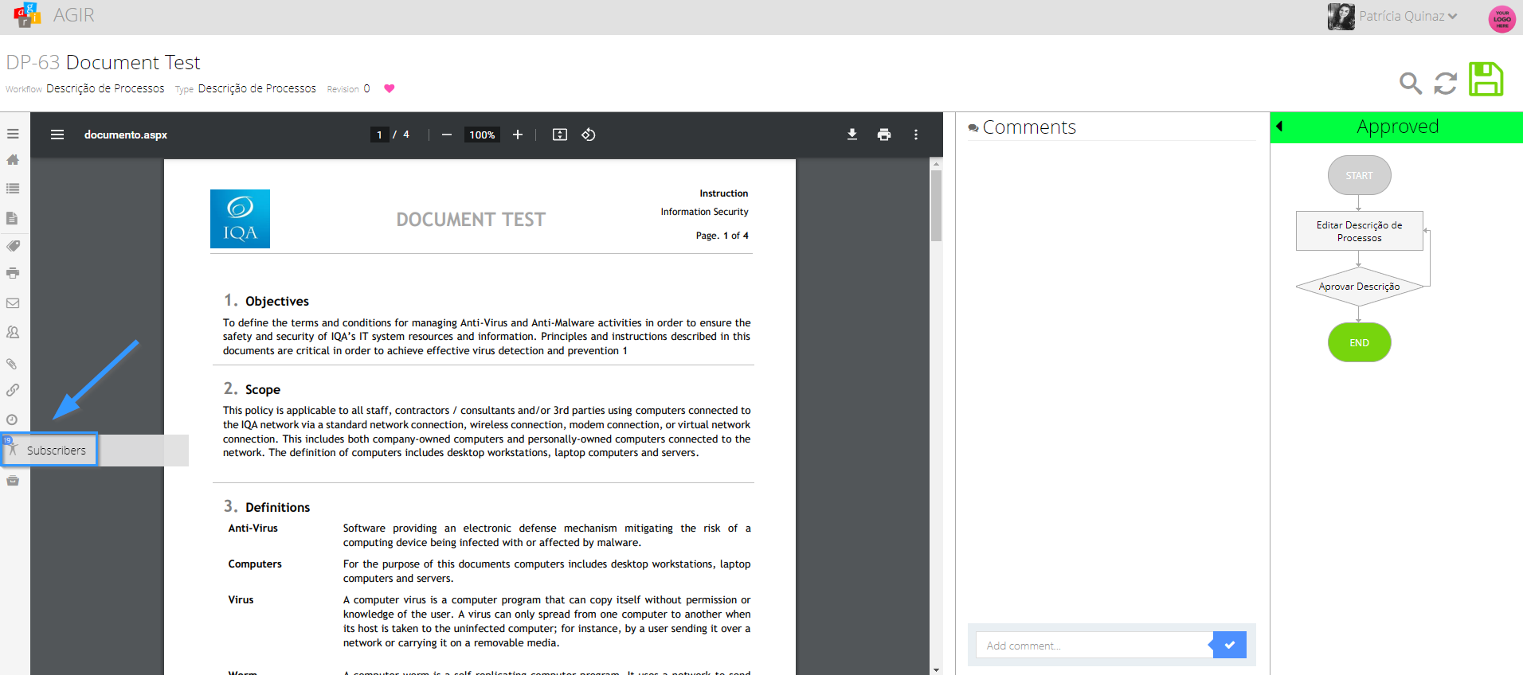Open the paperclip attachments sidebar icon
The image size is (1523, 675).
pyautogui.click(x=13, y=364)
